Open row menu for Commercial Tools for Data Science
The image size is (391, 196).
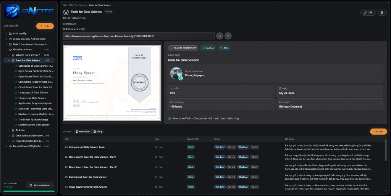tap(381, 177)
